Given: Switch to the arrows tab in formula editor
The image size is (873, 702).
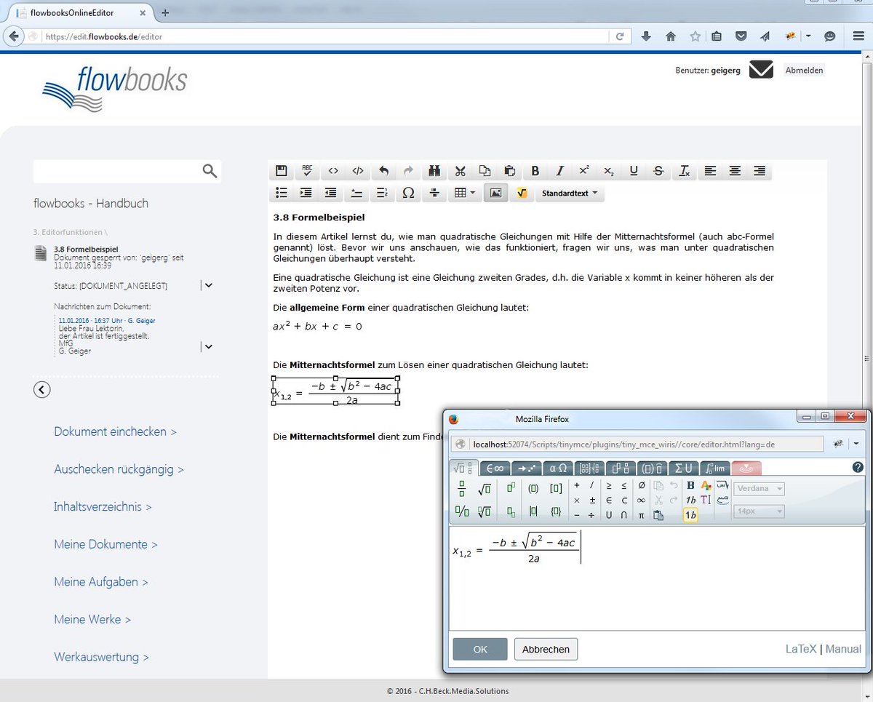Looking at the screenshot, I should [525, 468].
